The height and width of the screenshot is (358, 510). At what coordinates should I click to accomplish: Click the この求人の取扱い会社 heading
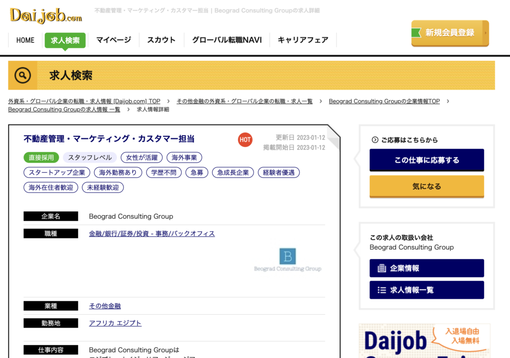coord(401,238)
